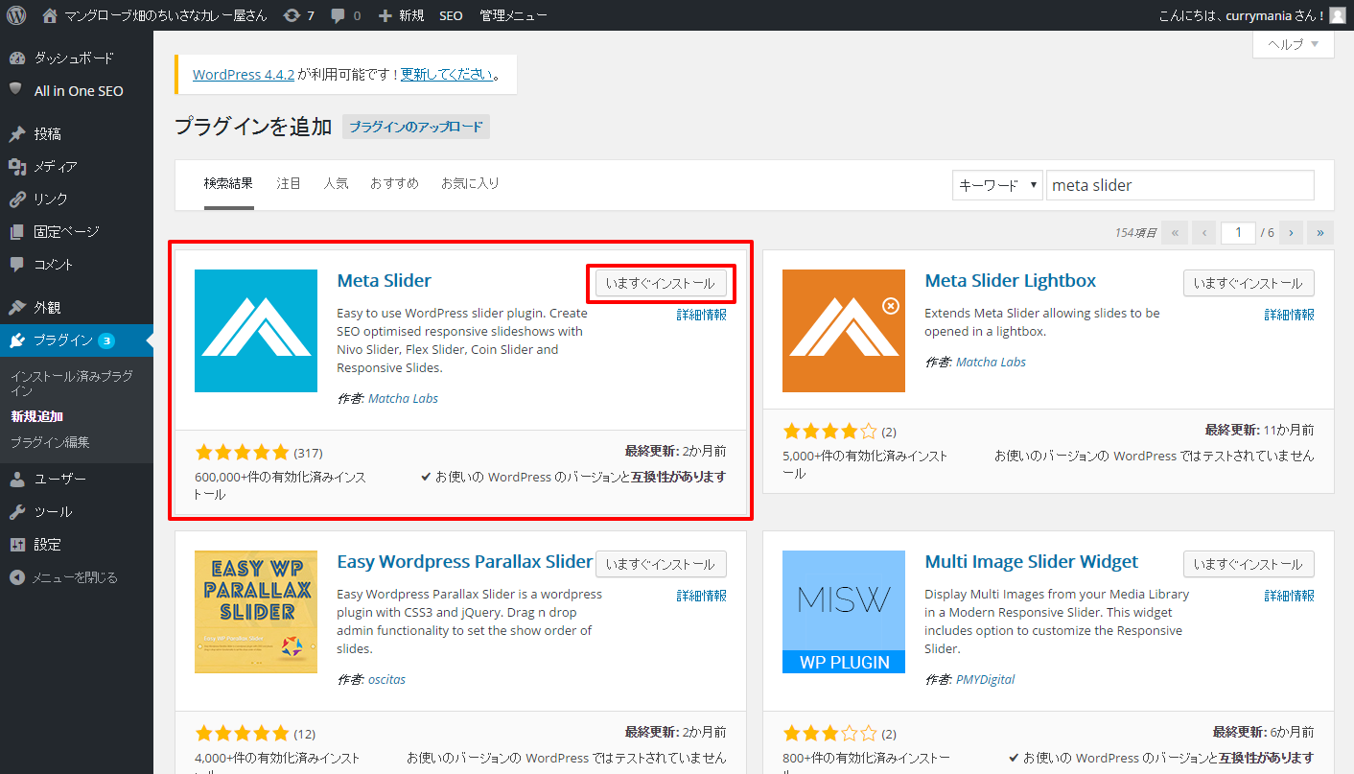Screen dimensions: 1354x774
Task: Open 詳細情報 for Multi Image Slider Widget
Action: tap(1289, 596)
